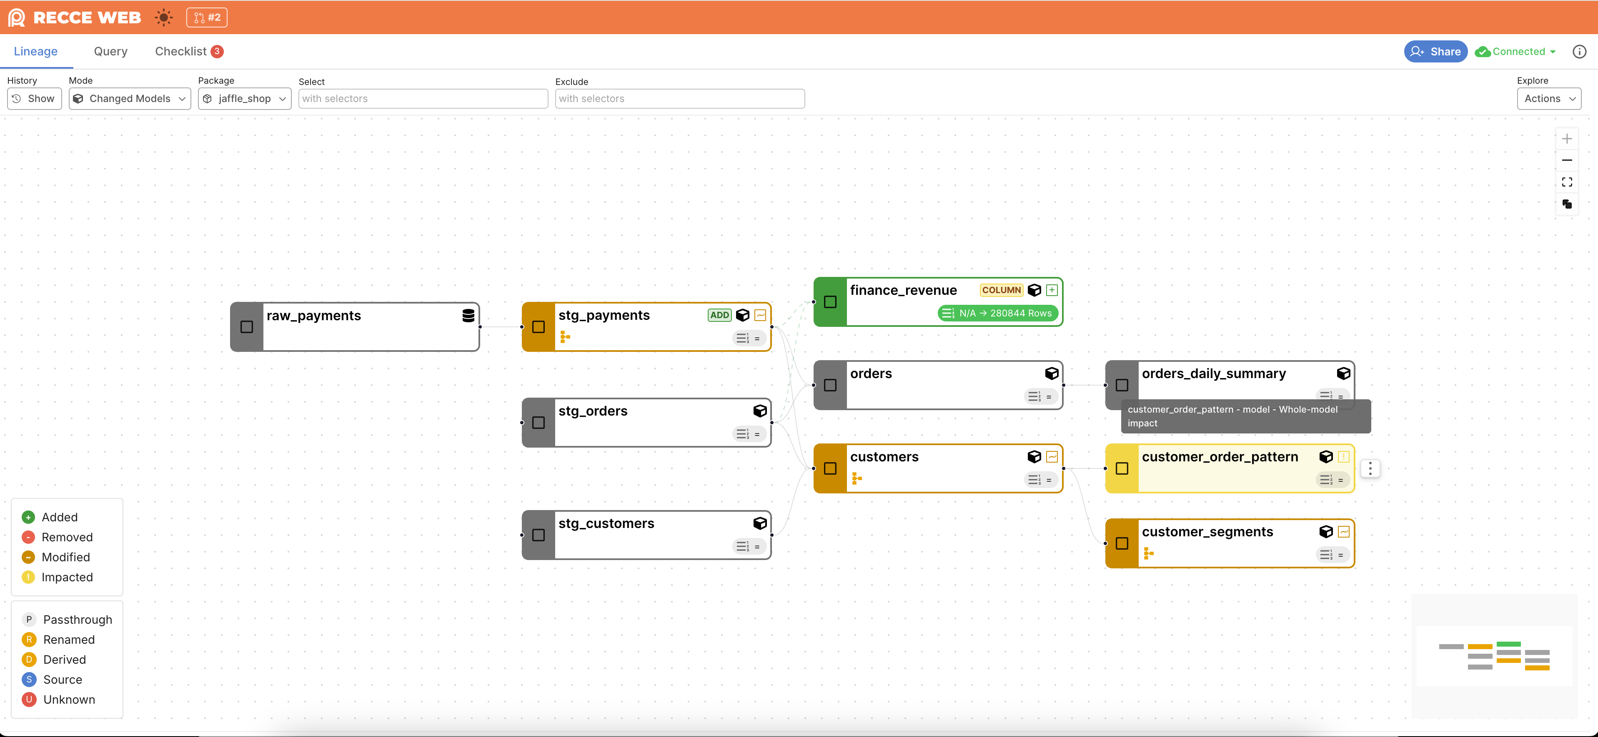This screenshot has height=737, width=1598.
Task: Click the schema change icon under customers
Action: 857,478
